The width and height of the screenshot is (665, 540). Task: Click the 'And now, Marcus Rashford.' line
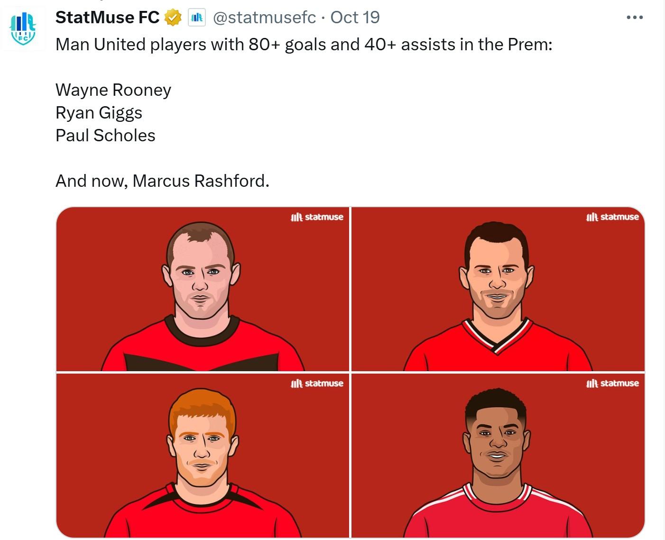click(x=162, y=181)
